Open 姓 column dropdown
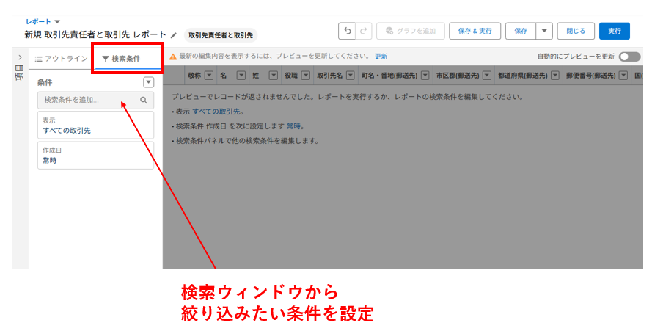Image resolution: width=652 pixels, height=331 pixels. 273,76
